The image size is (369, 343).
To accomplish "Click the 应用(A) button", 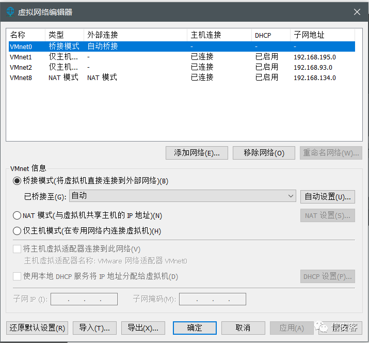I will tap(292, 328).
